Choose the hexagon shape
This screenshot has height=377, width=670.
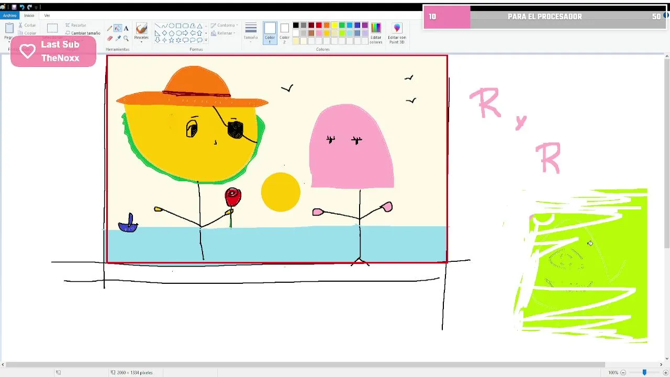[178, 33]
